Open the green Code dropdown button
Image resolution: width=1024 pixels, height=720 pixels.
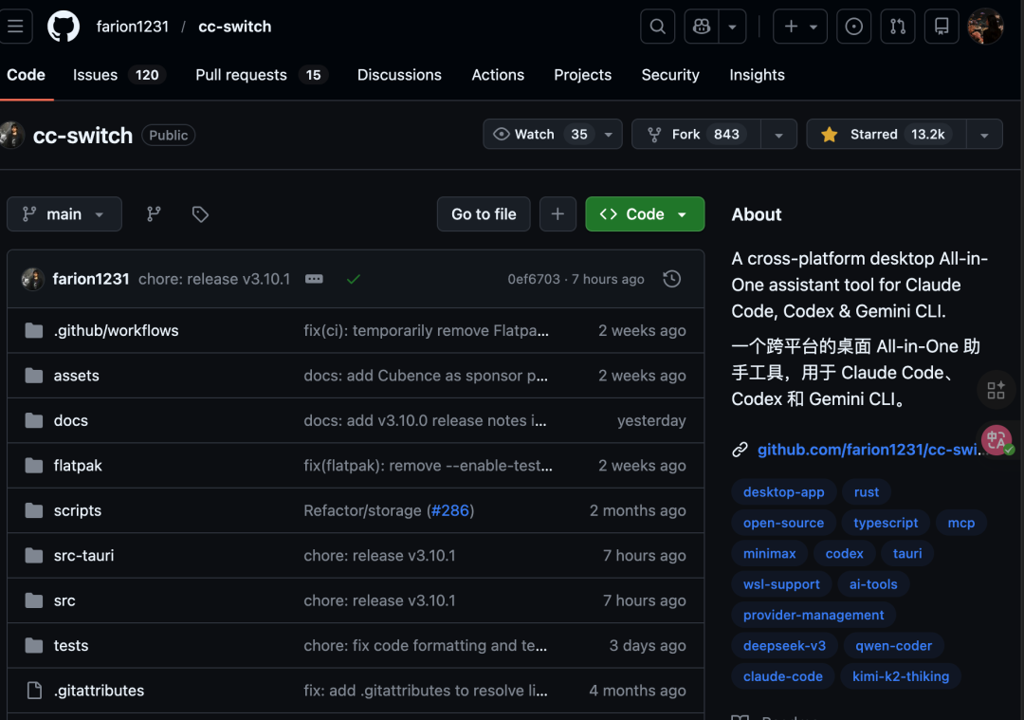[x=645, y=214]
